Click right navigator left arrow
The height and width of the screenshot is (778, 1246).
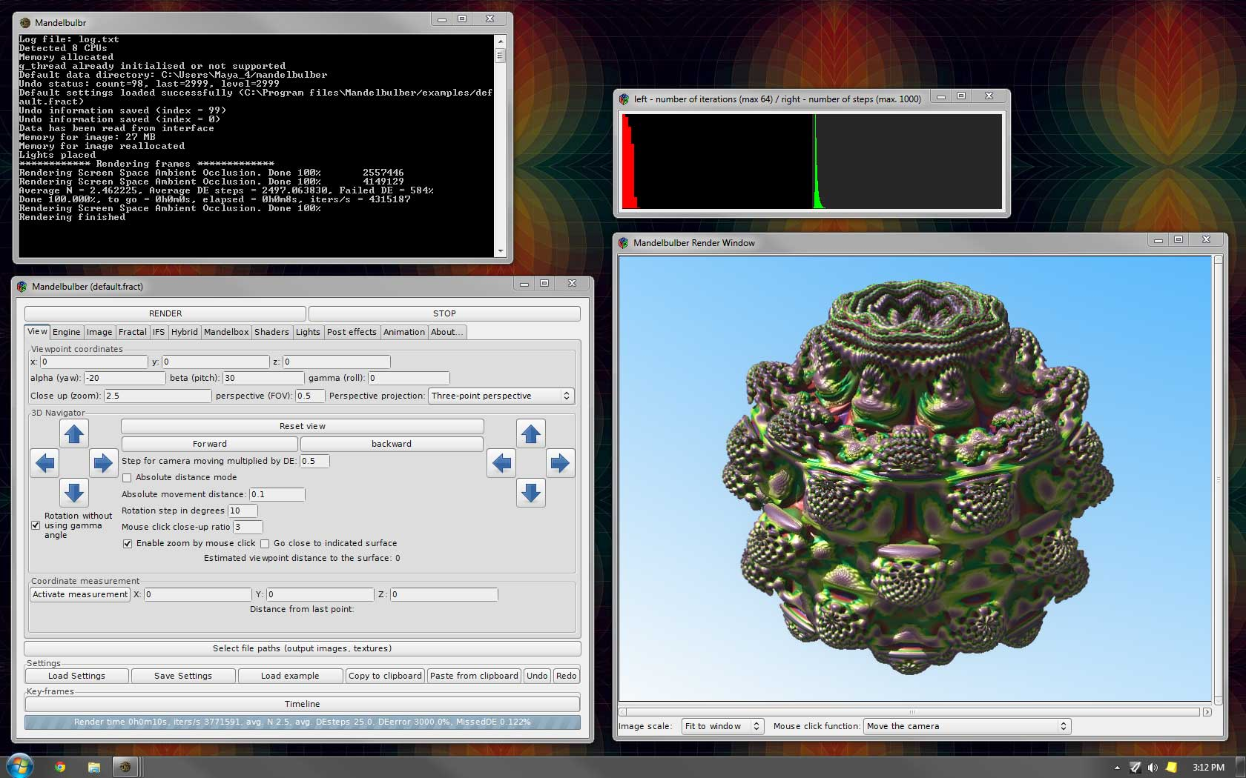502,463
